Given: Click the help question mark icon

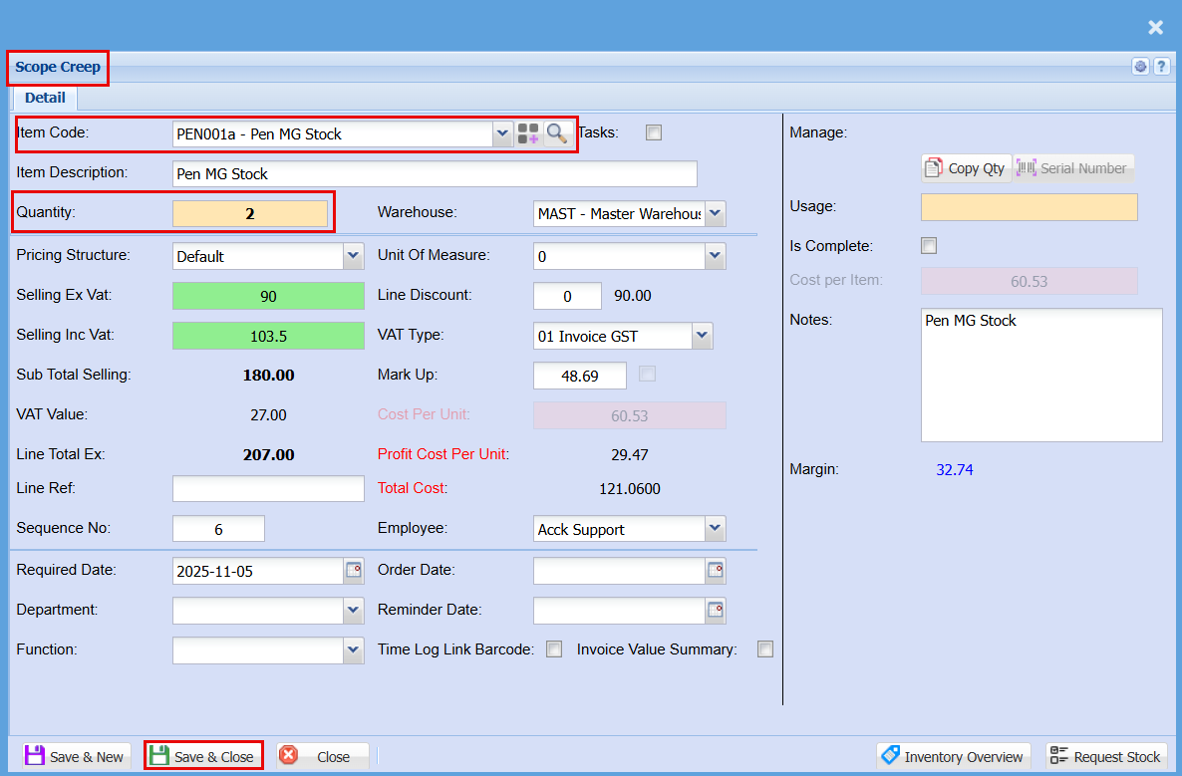Looking at the screenshot, I should tap(1161, 67).
